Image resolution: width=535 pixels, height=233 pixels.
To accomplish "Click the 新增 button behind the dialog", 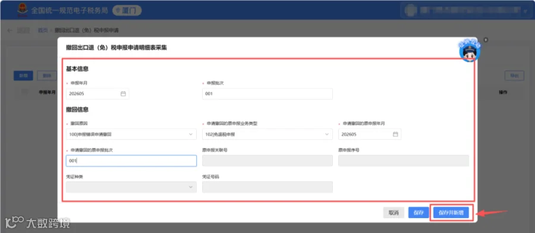I will click(23, 75).
